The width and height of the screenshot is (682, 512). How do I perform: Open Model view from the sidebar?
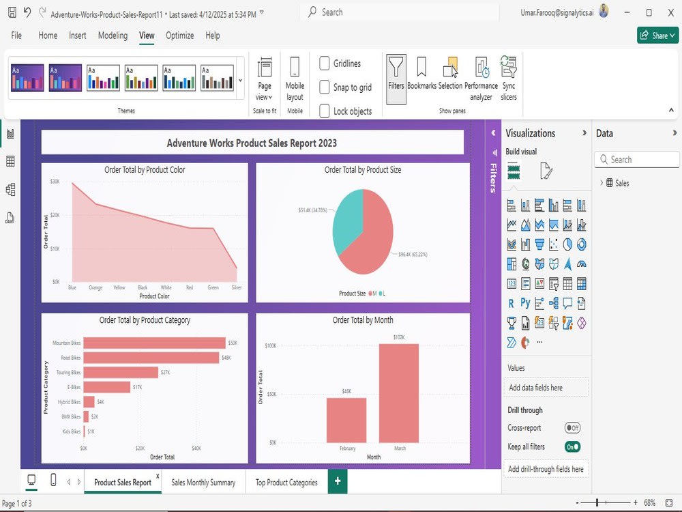pyautogui.click(x=10, y=189)
